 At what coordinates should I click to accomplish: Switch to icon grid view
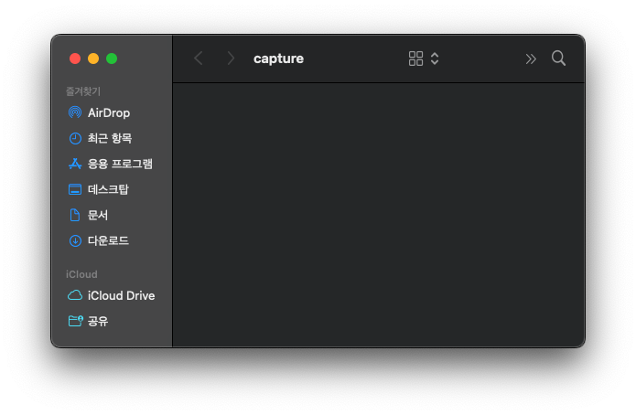[415, 59]
